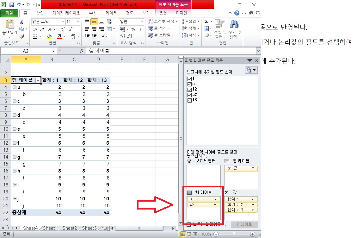This screenshot has width=357, height=238.
Task: Open the 파일 file tab
Action: [9, 13]
